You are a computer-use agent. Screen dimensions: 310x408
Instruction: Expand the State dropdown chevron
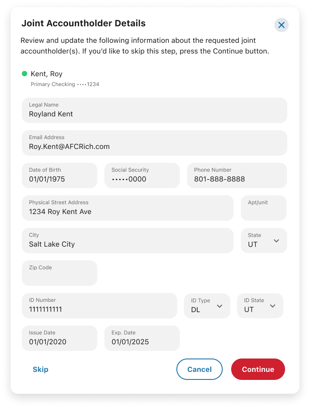click(x=277, y=241)
